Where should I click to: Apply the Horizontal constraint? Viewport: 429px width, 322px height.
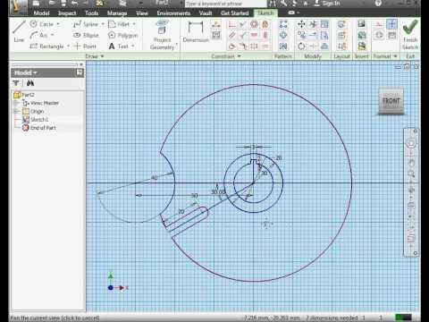(x=254, y=35)
